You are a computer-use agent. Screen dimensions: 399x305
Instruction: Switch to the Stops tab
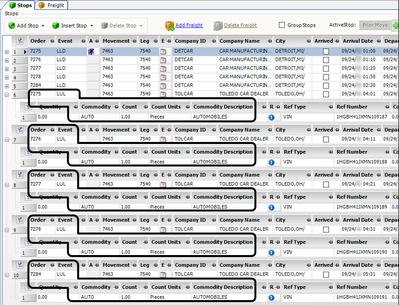pos(21,5)
